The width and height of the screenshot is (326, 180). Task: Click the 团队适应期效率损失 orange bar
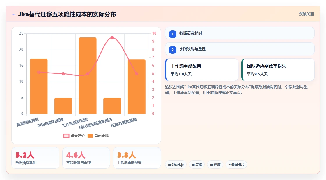[x=112, y=106]
